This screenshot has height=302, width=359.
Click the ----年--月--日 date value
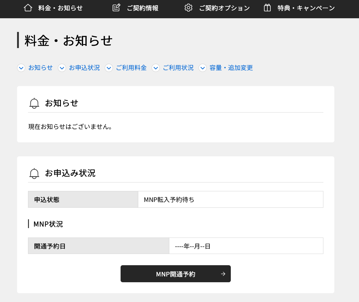pyautogui.click(x=192, y=246)
